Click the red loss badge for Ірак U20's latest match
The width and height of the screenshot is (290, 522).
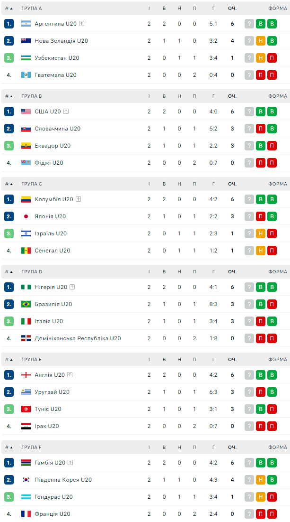[x=272, y=426]
